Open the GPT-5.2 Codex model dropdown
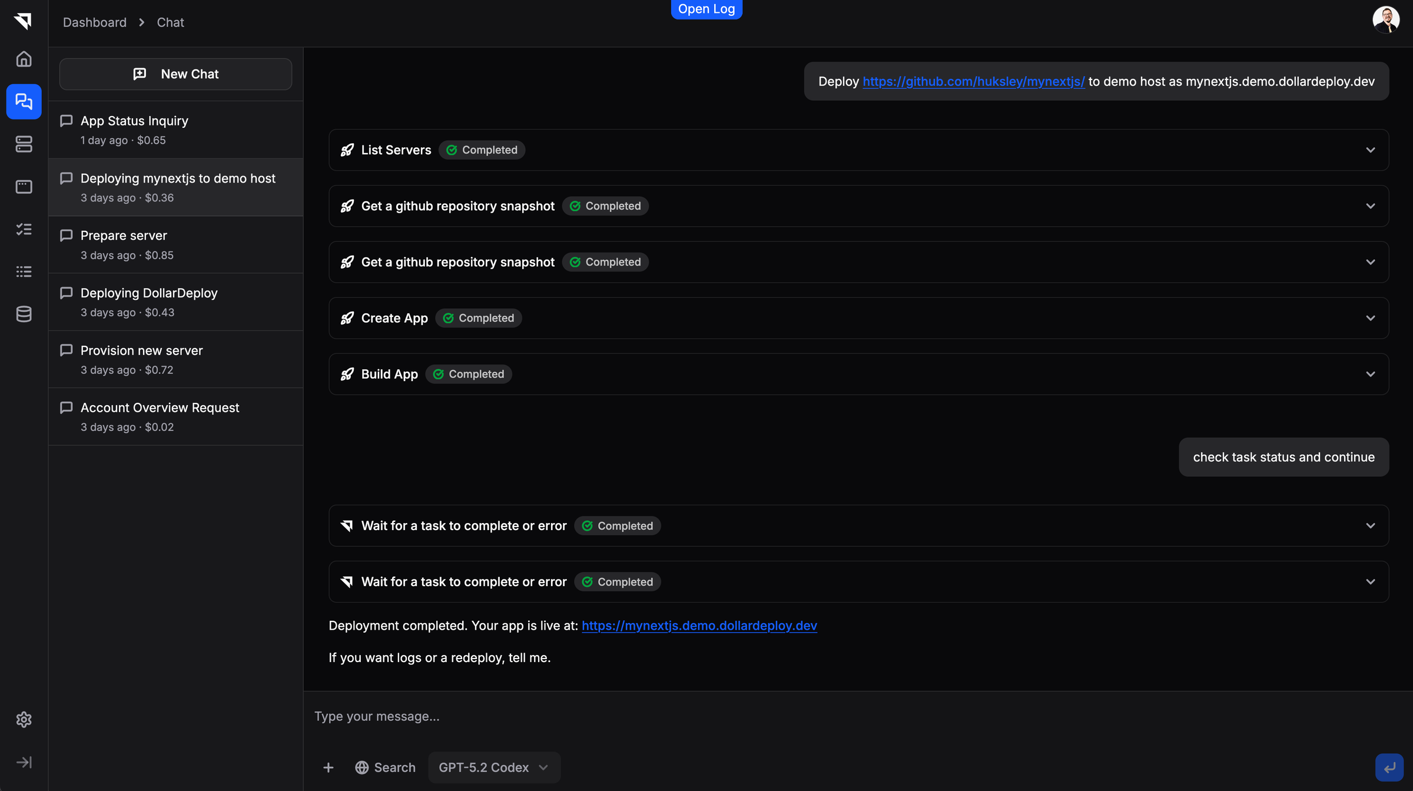 pyautogui.click(x=493, y=767)
